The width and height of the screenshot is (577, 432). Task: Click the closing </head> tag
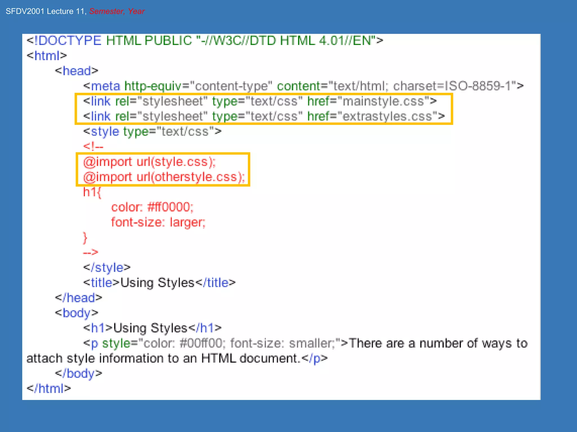coord(78,298)
